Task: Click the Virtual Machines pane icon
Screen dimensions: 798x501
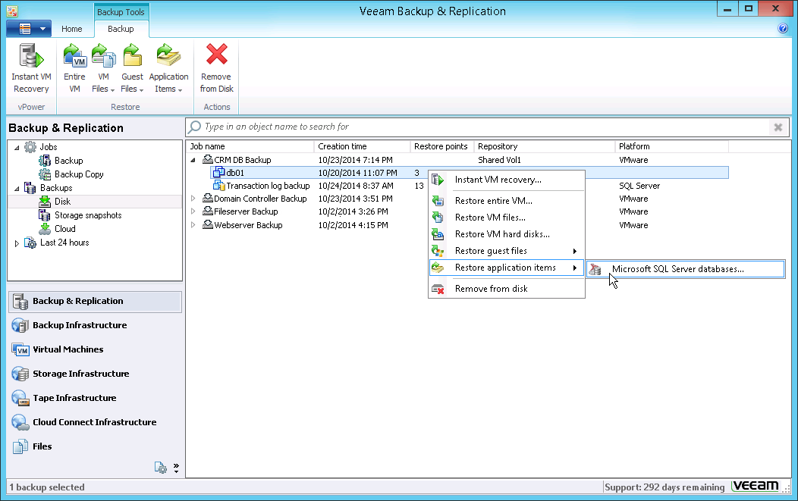Action: (20, 350)
